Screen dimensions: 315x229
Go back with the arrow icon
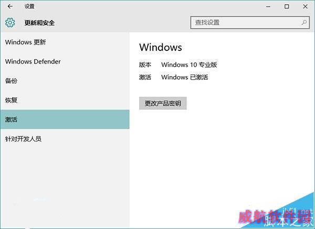coord(10,6)
